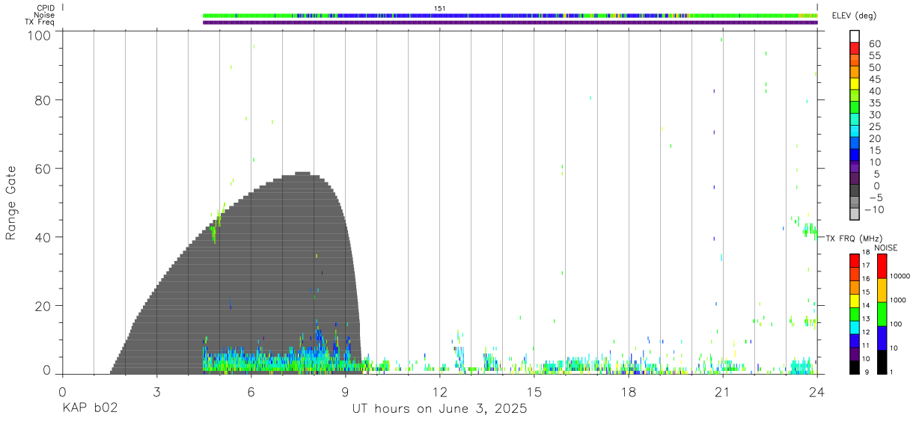Screen dimensions: 919x424
Task: Click the 6 tick on the x-axis
Action: (251, 393)
